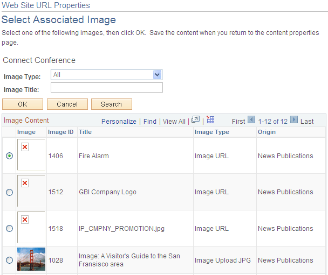The height and width of the screenshot is (275, 328).
Task: Select the IP_CMPNY_PROMOTION.jpg radio button
Action: [x=9, y=228]
